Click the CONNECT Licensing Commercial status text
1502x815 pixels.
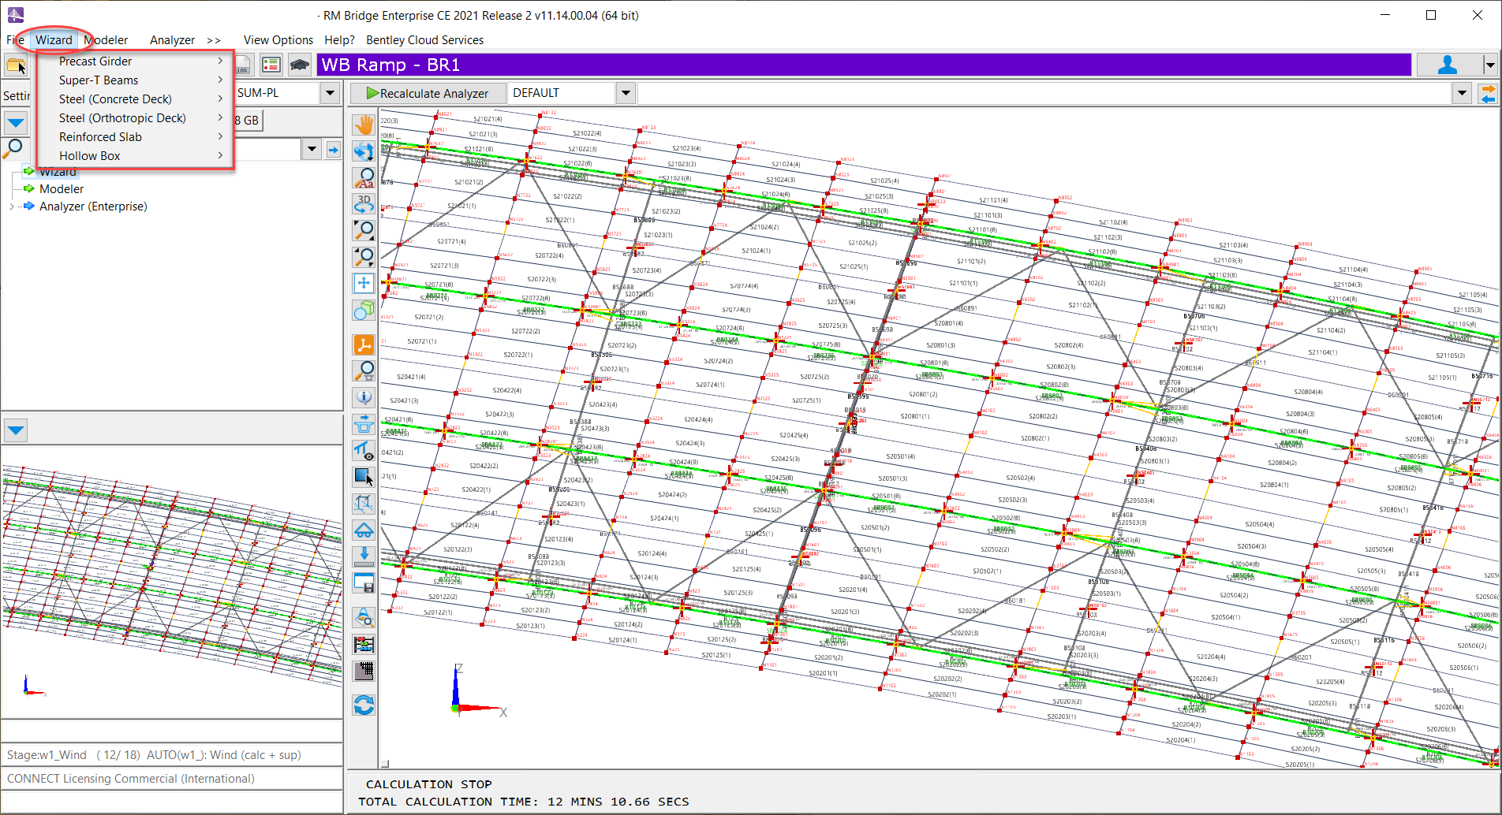pyautogui.click(x=131, y=779)
